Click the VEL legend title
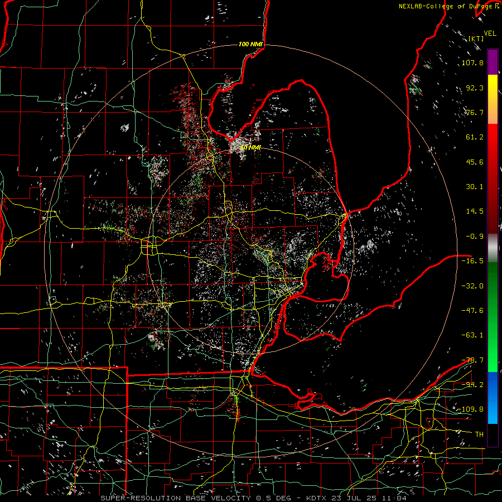Screen dimensions: 502x502 click(490, 33)
